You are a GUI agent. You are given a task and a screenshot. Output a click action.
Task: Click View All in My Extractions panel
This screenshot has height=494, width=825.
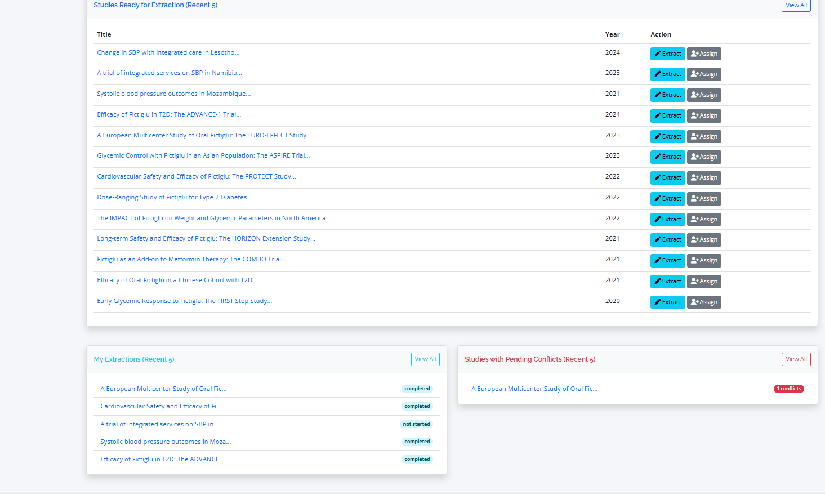[425, 359]
